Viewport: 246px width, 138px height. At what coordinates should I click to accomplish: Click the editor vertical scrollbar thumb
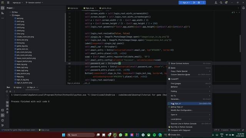pos(240,43)
